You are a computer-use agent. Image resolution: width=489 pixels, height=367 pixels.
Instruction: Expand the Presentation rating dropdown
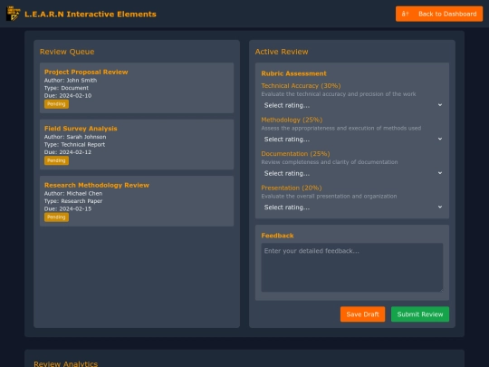(352, 208)
